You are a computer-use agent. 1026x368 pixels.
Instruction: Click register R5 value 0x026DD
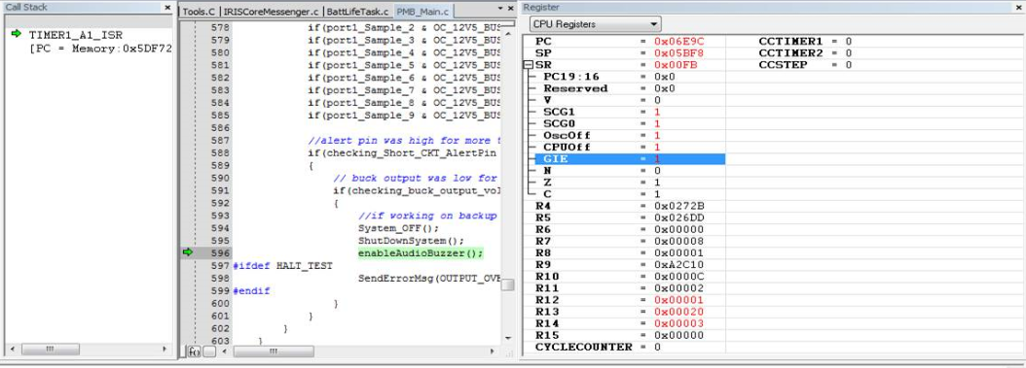pos(679,217)
